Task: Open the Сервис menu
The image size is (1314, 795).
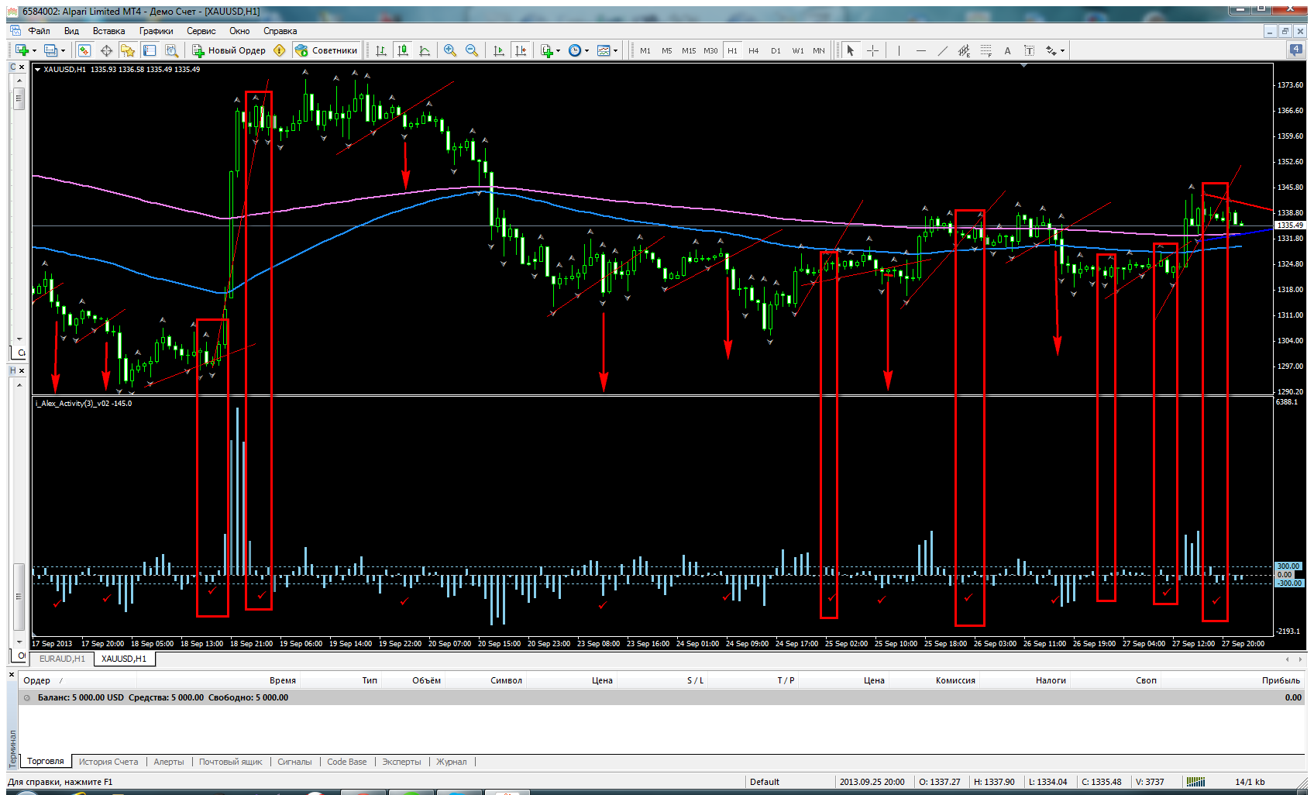Action: point(201,31)
